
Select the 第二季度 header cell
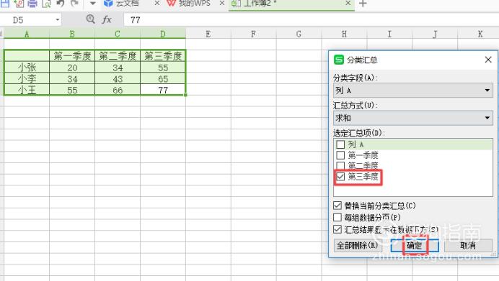[118, 56]
